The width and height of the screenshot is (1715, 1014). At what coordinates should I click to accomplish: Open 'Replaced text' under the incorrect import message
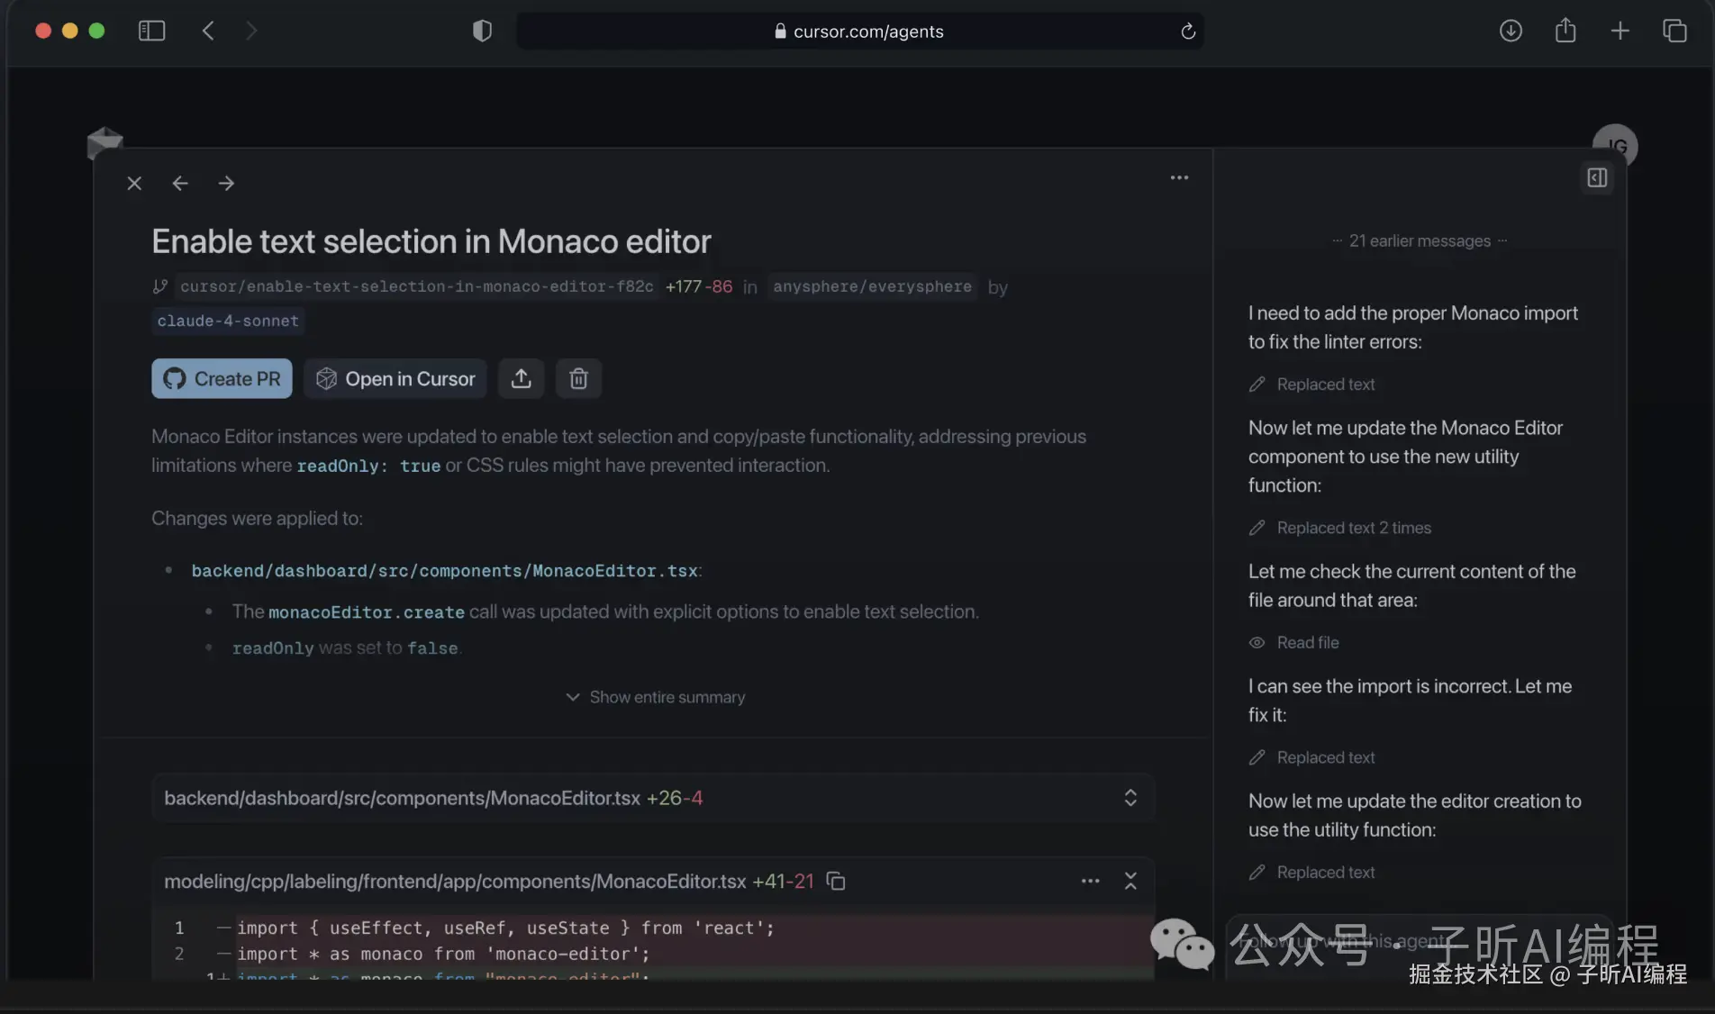[x=1312, y=757]
